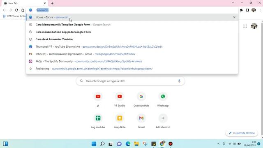The height and width of the screenshot is (148, 263).
Task: Click the Search Google or type a URL box
Action: click(130, 81)
